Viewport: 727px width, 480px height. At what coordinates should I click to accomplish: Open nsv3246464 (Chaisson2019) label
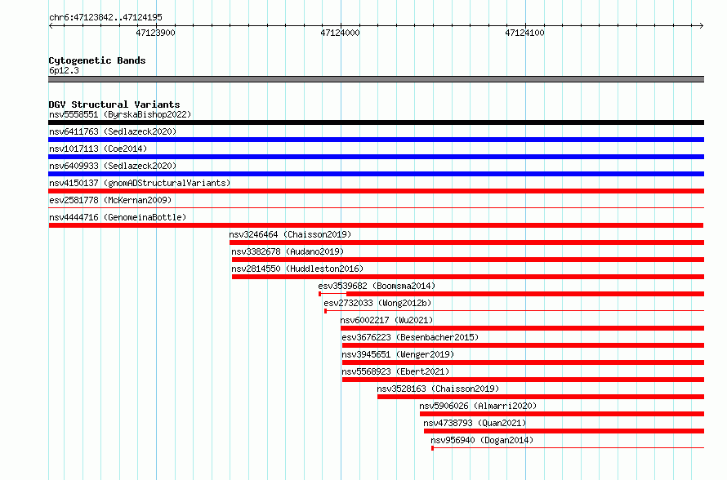tap(290, 234)
